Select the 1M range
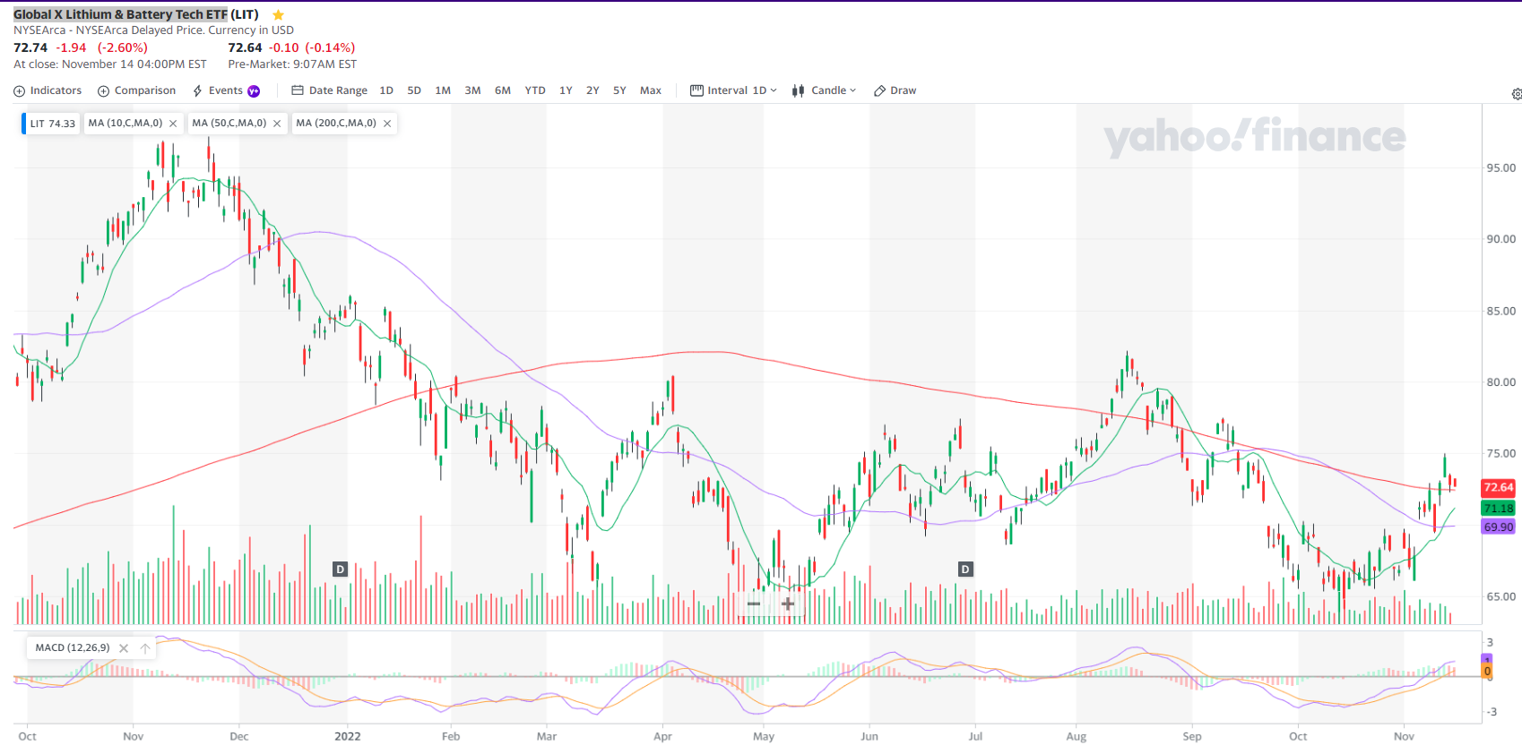The height and width of the screenshot is (754, 1522). click(x=443, y=90)
